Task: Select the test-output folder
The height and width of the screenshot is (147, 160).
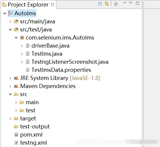Action: point(35,127)
